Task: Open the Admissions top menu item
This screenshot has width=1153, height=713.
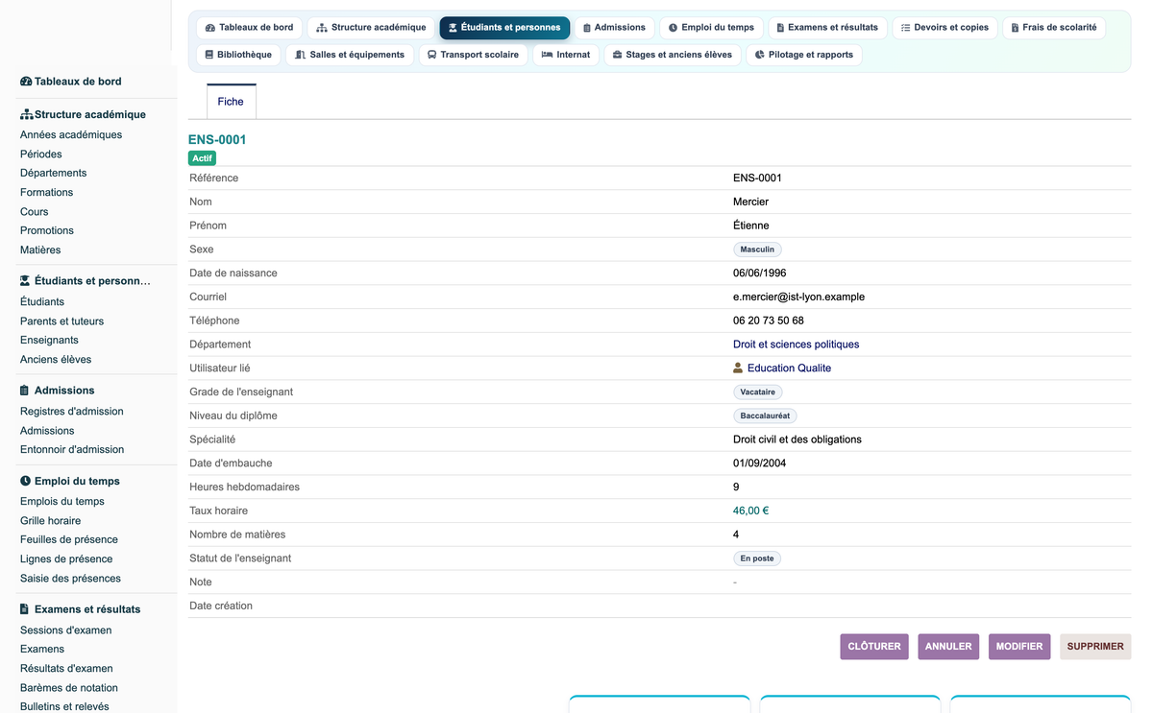Action: [x=615, y=28]
